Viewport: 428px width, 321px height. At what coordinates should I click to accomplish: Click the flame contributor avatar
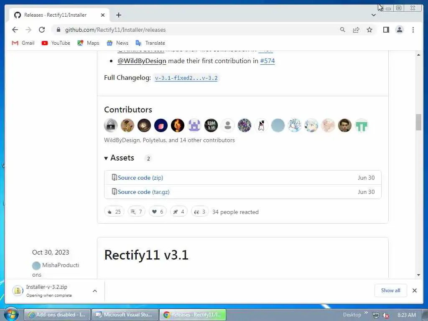pos(177,125)
